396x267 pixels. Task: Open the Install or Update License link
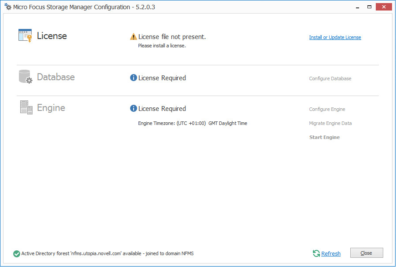tap(335, 38)
